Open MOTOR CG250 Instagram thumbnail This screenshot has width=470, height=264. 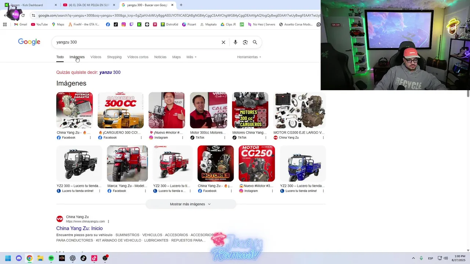257,164
